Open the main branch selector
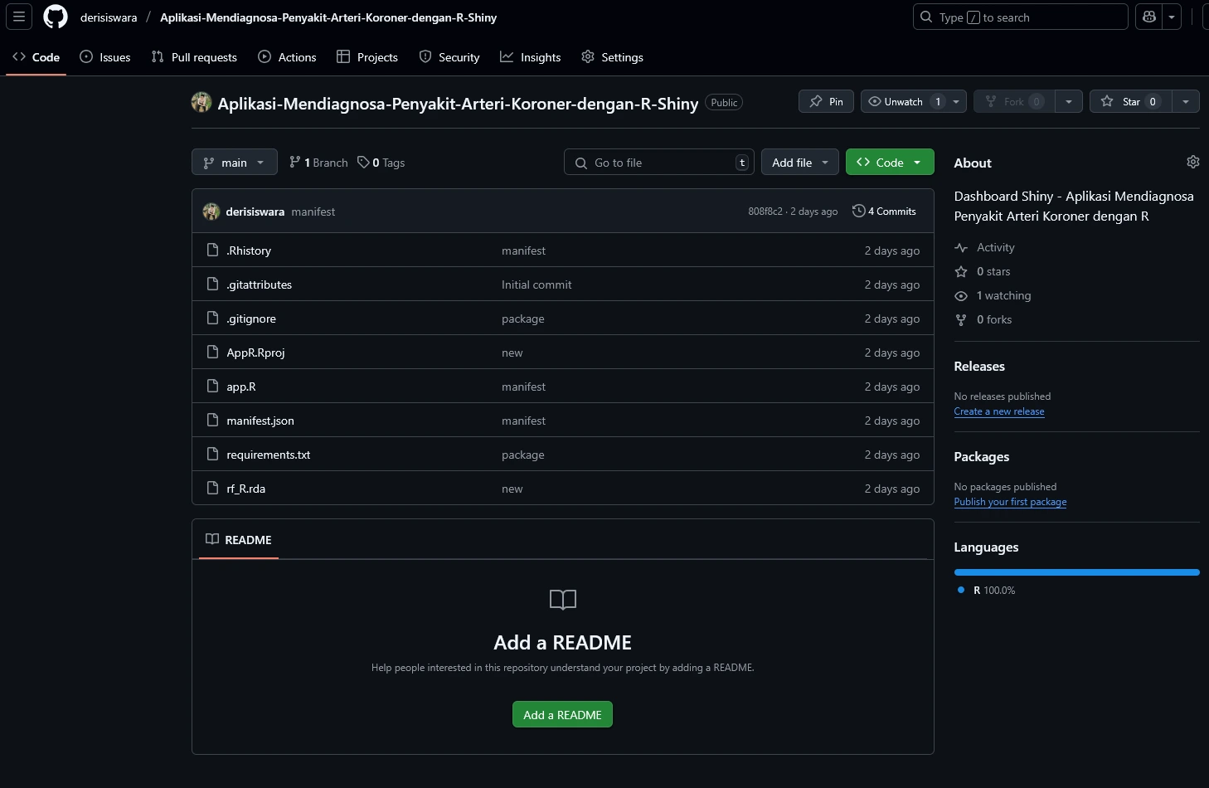Image resolution: width=1209 pixels, height=788 pixels. [x=234, y=163]
